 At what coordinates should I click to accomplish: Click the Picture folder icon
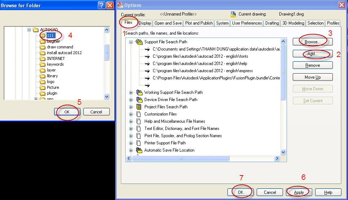[43, 87]
